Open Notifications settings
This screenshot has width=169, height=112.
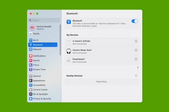43,56
